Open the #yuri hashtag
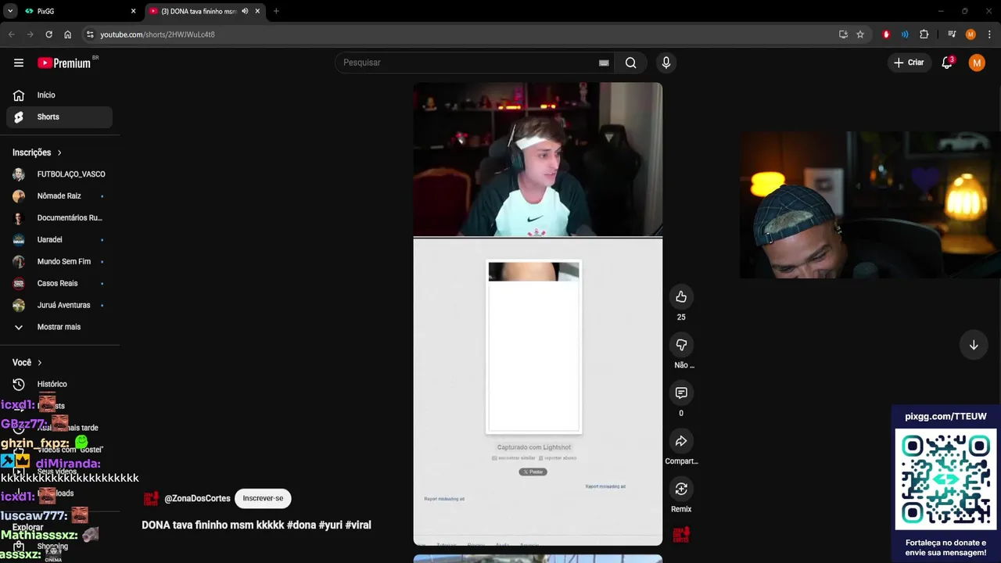This screenshot has width=1001, height=563. 330,525
